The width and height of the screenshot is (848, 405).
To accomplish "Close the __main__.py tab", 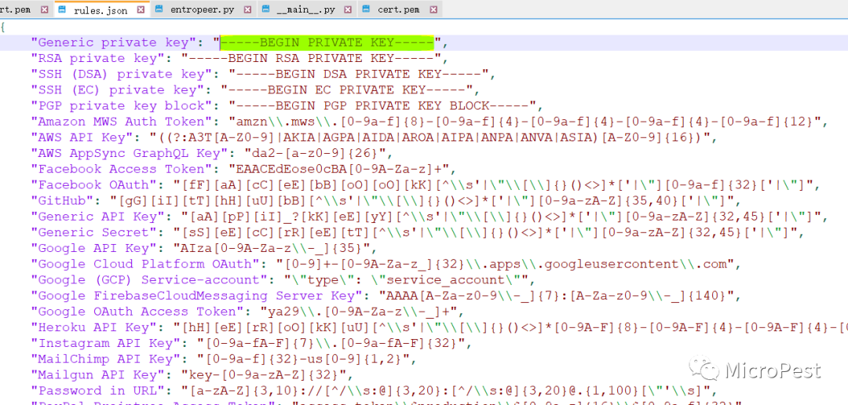I will click(349, 9).
